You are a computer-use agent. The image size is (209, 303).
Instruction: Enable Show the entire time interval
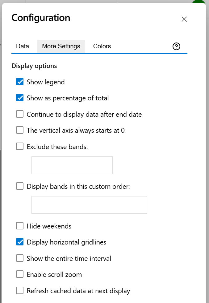[x=20, y=258]
